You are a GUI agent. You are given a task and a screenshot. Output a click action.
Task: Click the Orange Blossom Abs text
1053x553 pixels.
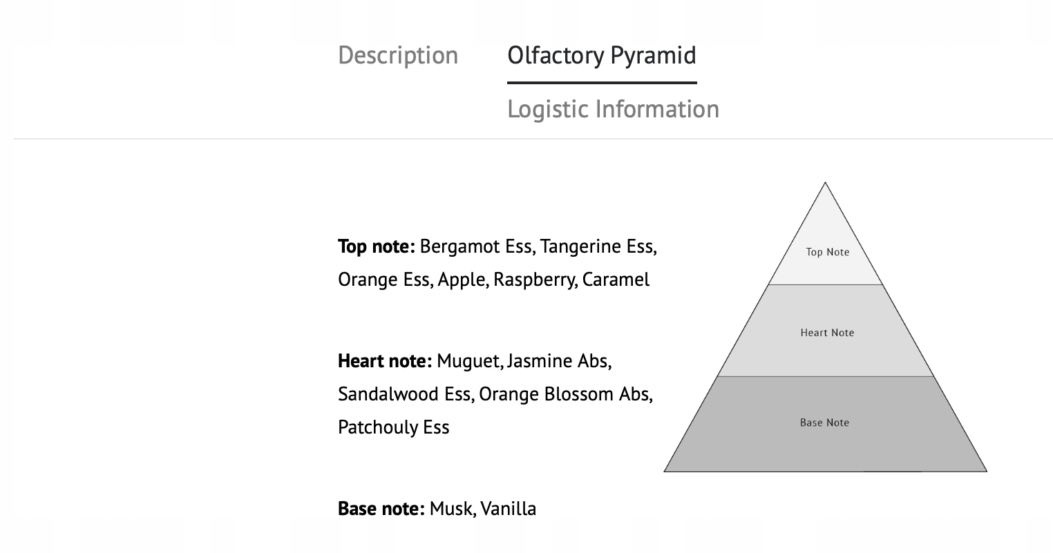(564, 394)
